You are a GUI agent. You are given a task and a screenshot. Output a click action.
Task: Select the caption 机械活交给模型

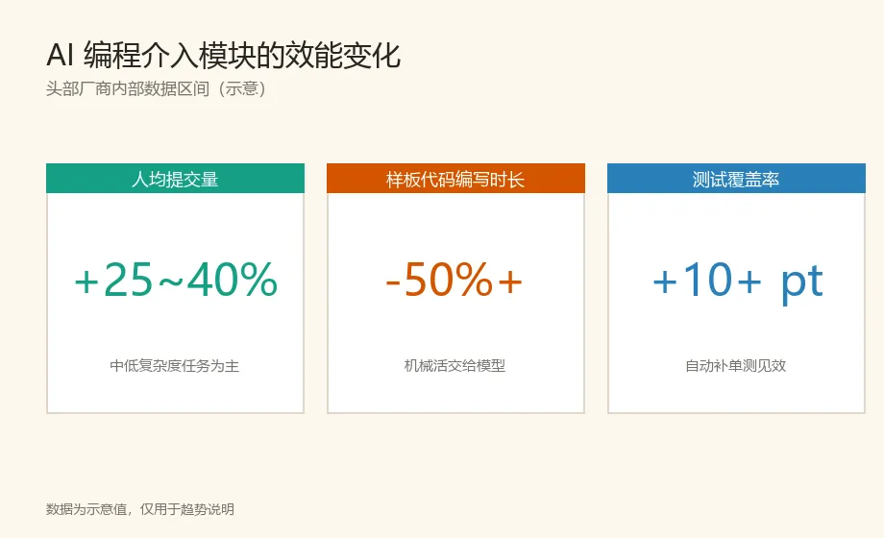pos(454,366)
